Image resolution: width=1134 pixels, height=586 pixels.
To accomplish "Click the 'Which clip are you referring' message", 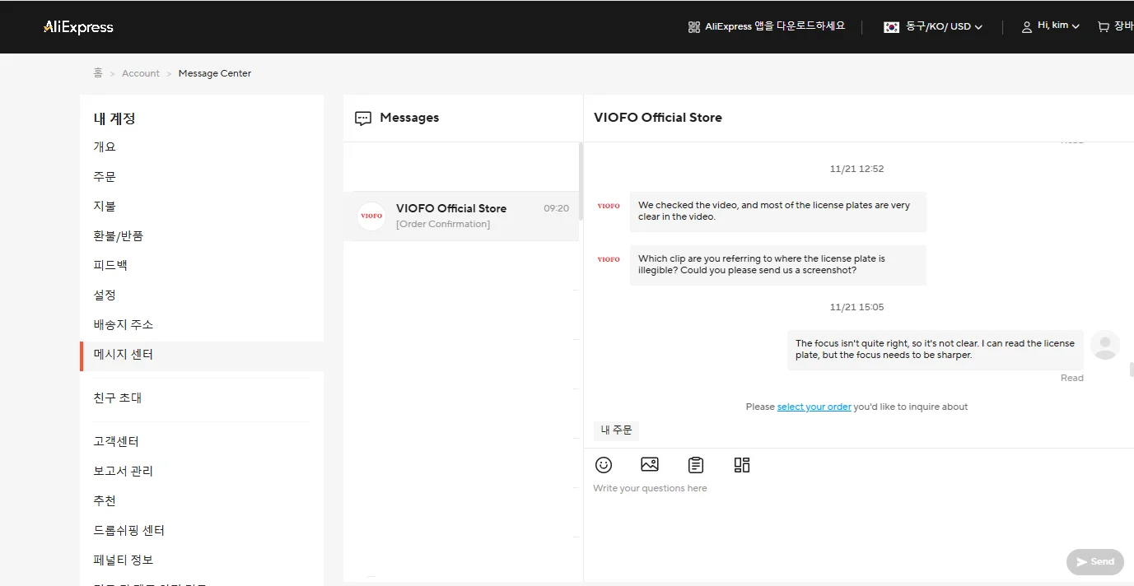I will click(x=778, y=264).
